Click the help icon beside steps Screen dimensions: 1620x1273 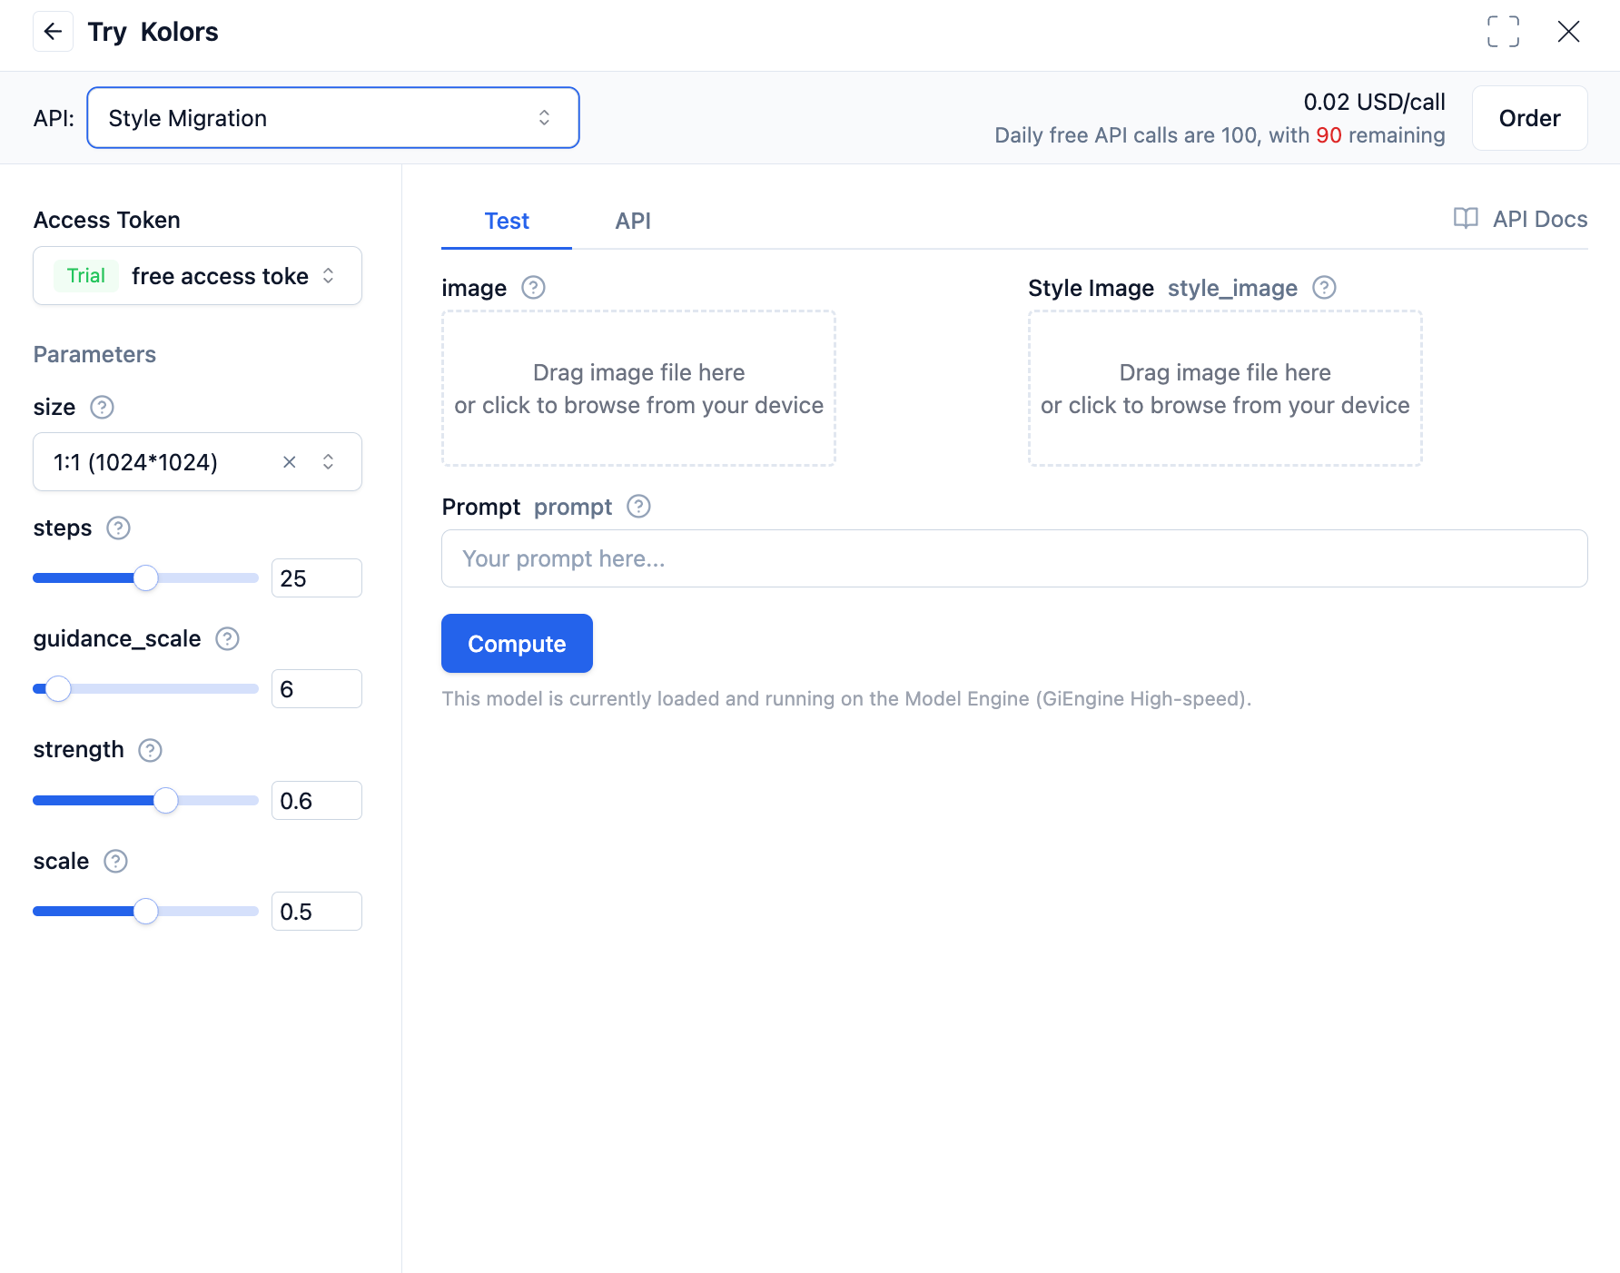point(118,528)
